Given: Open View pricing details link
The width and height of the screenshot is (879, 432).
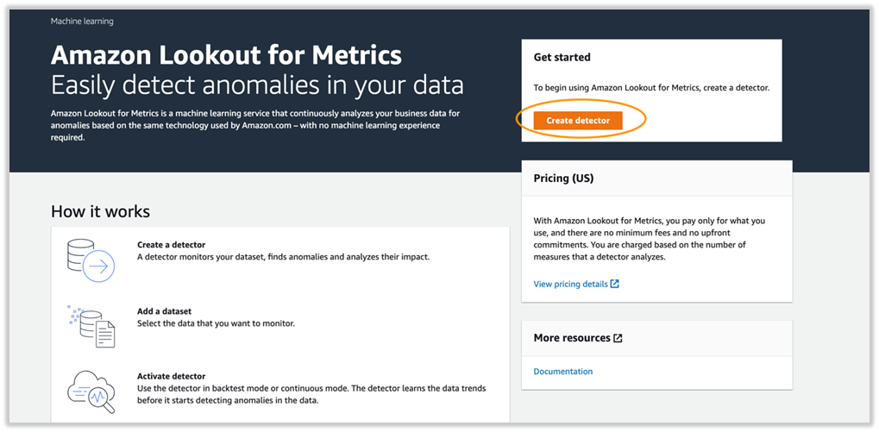Looking at the screenshot, I should pos(570,284).
